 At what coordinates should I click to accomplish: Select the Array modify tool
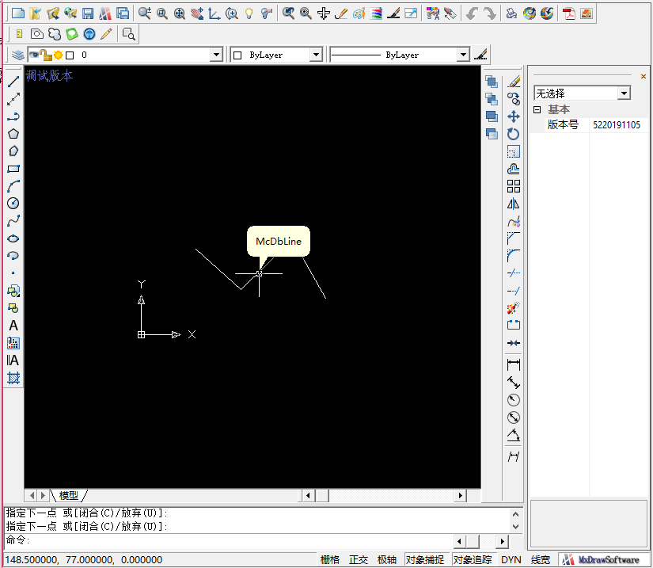coord(514,186)
